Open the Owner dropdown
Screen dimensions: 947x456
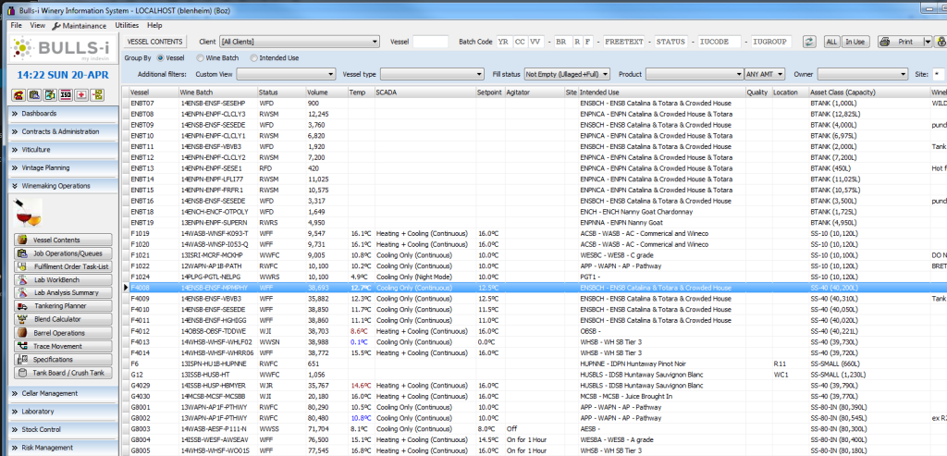point(863,74)
